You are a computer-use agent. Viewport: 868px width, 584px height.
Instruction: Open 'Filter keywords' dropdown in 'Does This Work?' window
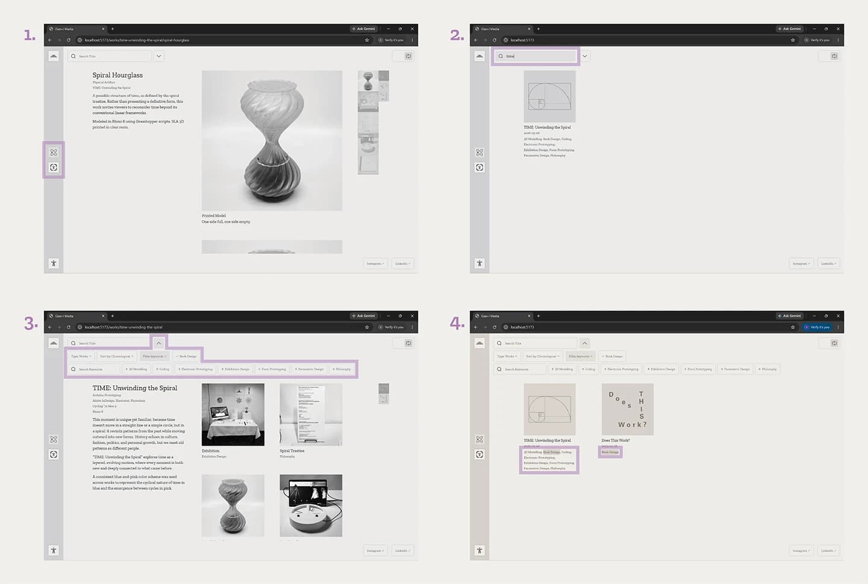pyautogui.click(x=580, y=356)
